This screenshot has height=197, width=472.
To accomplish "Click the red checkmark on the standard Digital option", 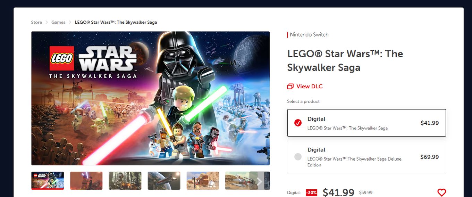I will pos(298,123).
